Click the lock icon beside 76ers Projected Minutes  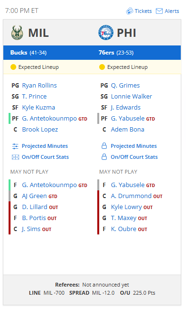[x=104, y=146]
